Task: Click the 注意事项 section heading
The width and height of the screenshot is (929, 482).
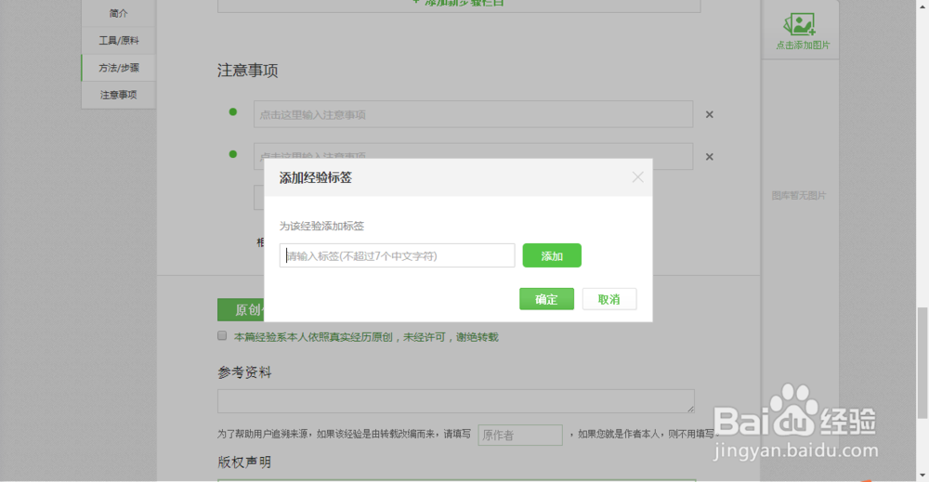Action: 248,71
